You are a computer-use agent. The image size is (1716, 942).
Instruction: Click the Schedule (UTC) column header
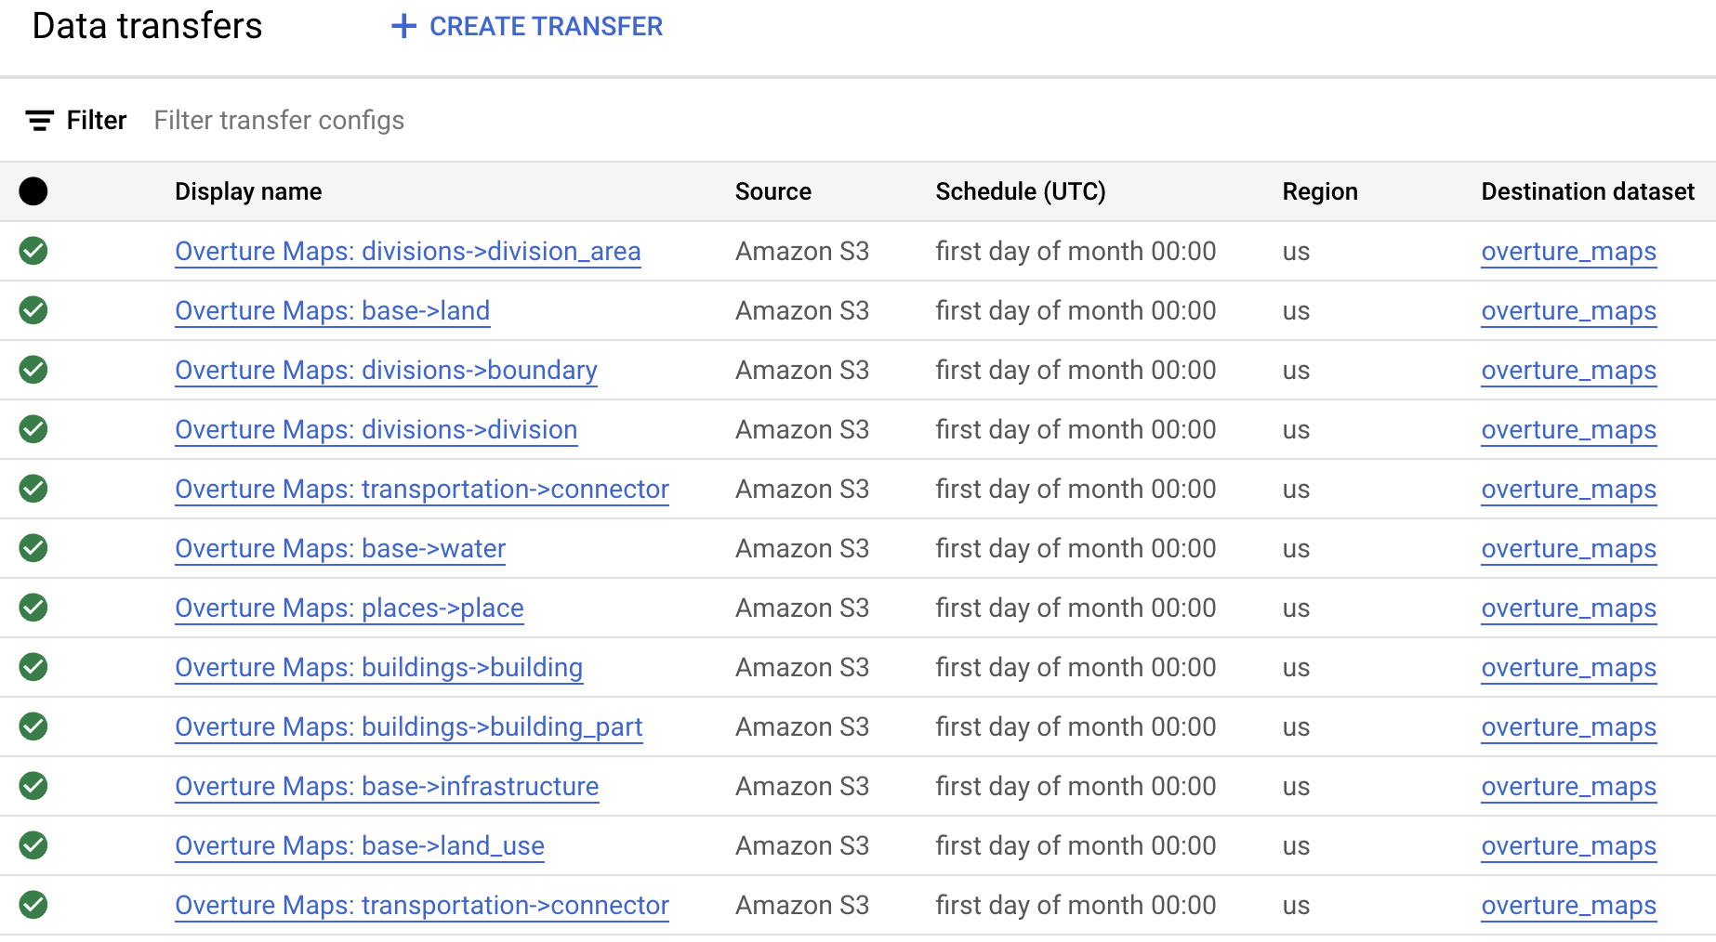click(x=1021, y=191)
